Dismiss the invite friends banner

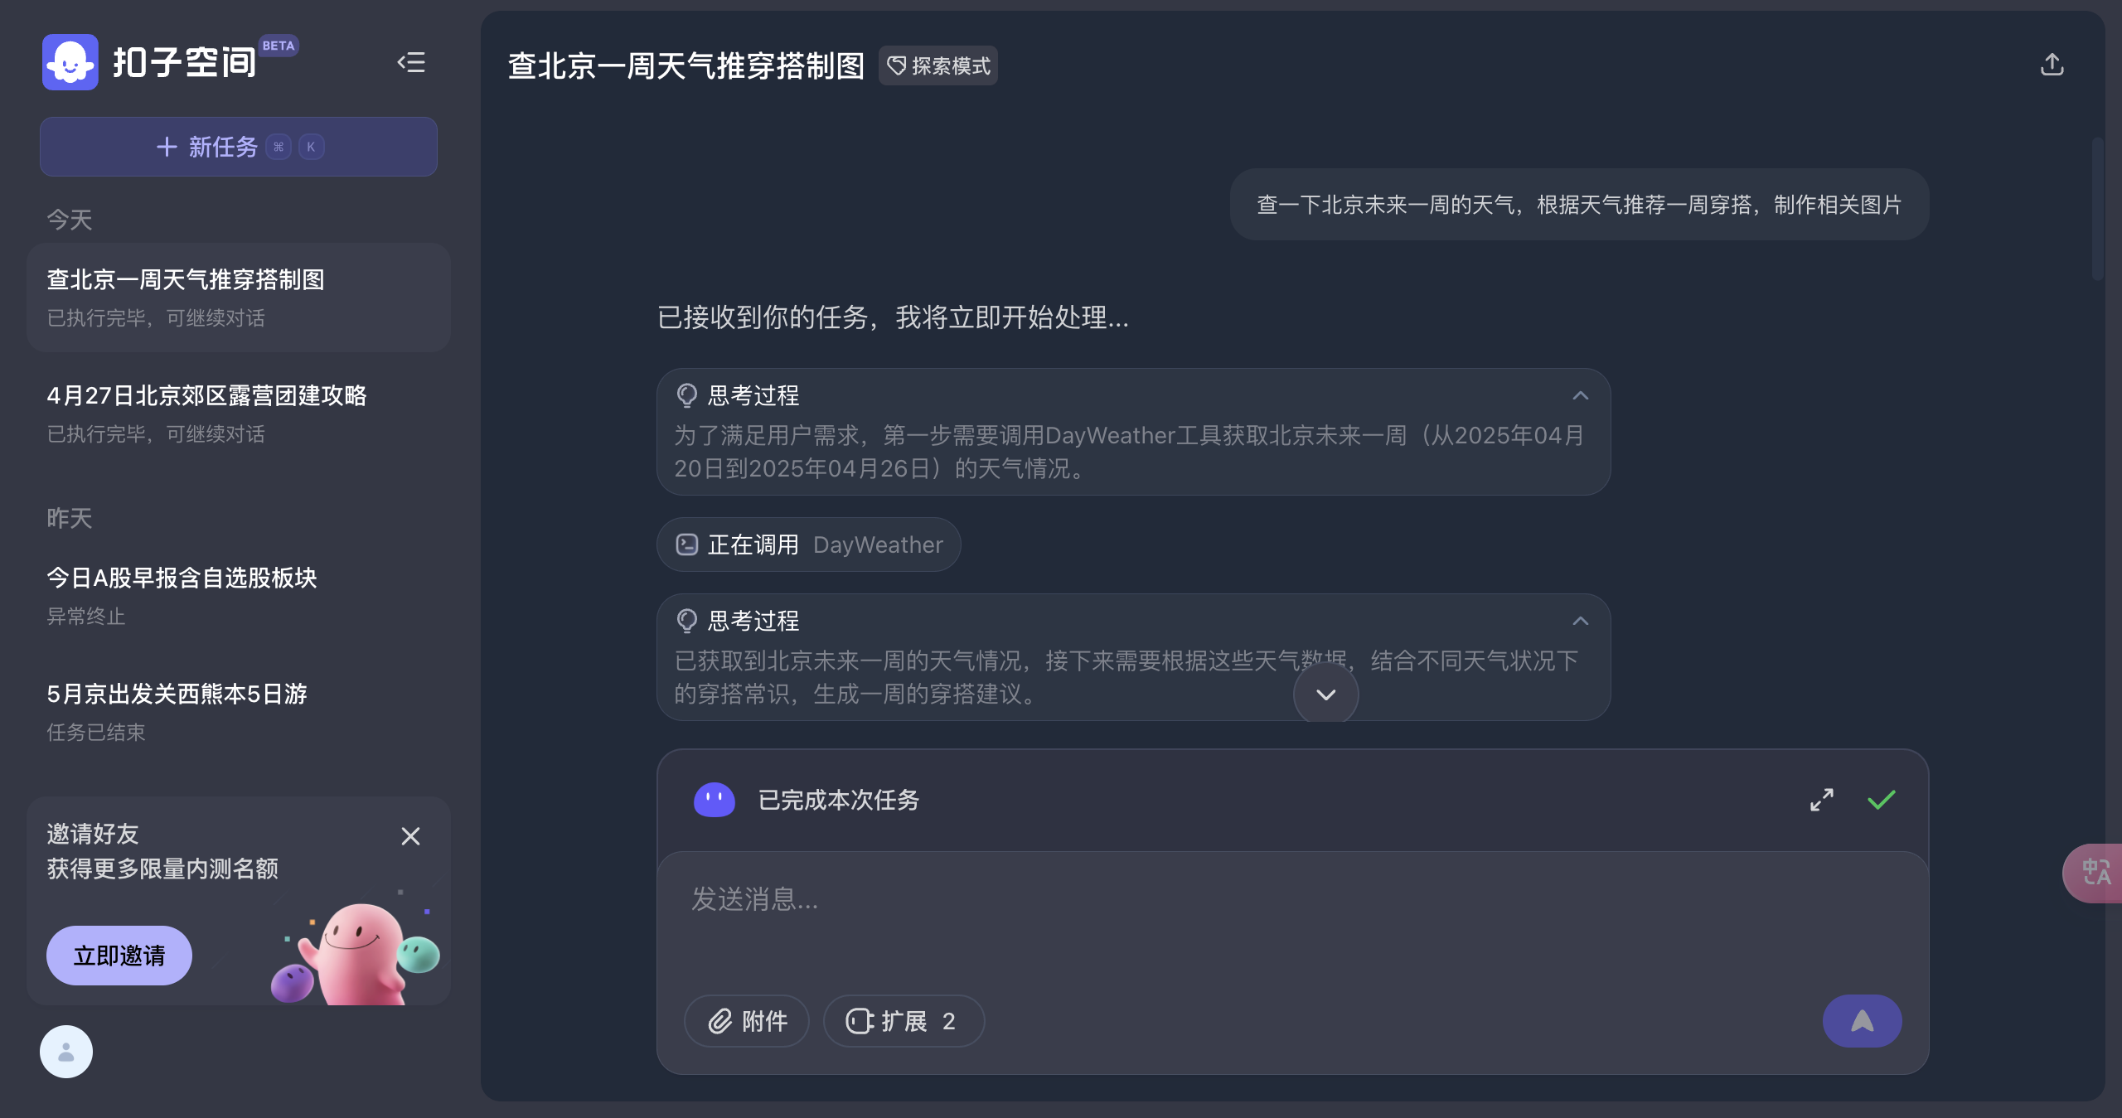pos(410,836)
